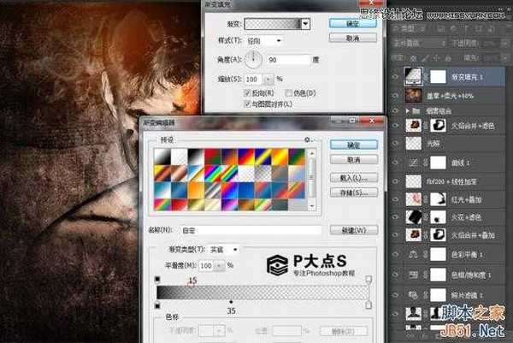This screenshot has height=343, width=513.
Task: Click the midpoint diamond below gradient bar
Action: click(231, 302)
